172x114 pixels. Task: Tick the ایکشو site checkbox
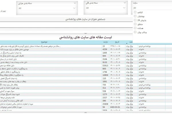click(135, 12)
